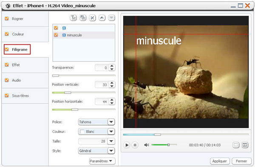Increase the Position verticale value
The height and width of the screenshot is (167, 255).
tap(112, 83)
